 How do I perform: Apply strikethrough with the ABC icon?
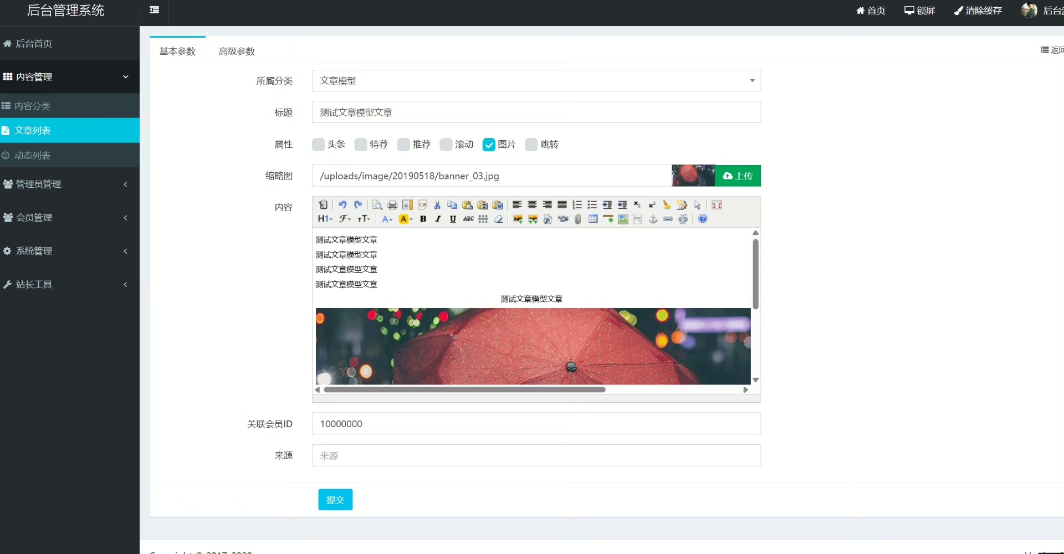468,219
